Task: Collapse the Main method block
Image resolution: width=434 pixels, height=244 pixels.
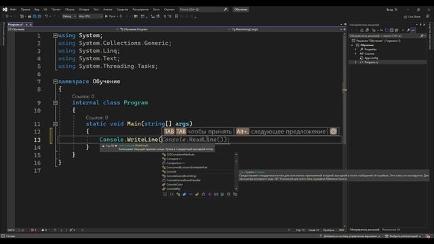Action: [55, 124]
